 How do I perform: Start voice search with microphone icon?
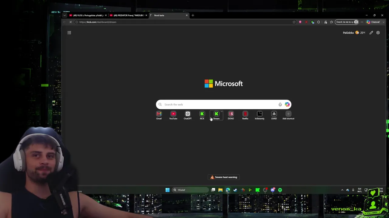[280, 104]
